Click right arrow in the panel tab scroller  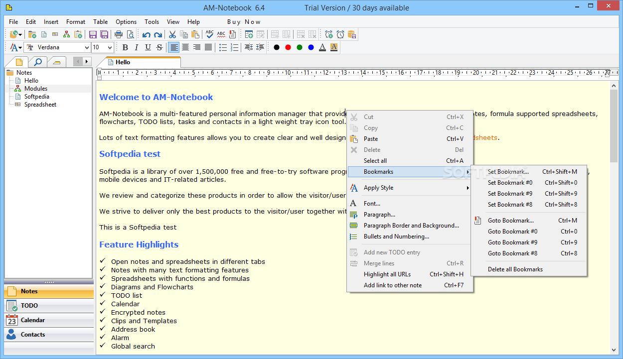(87, 62)
